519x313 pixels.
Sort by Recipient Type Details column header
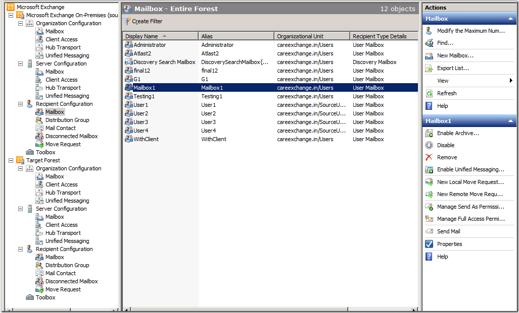[x=384, y=36]
